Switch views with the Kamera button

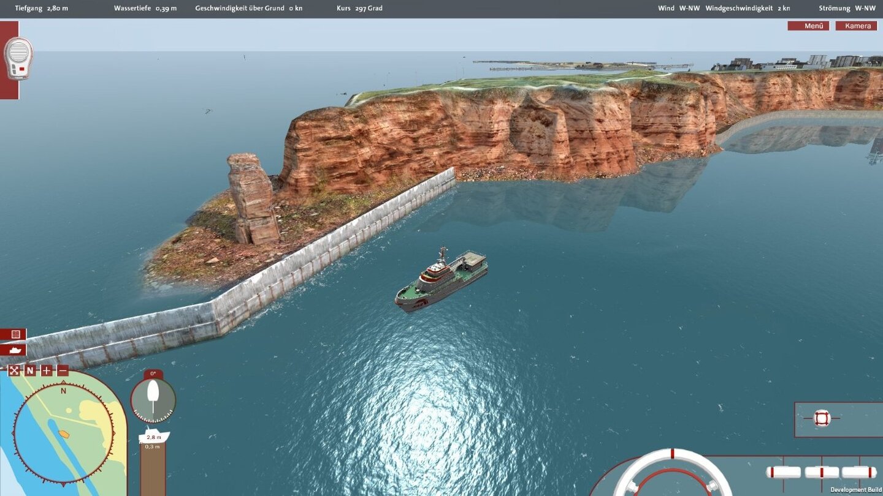pos(856,26)
